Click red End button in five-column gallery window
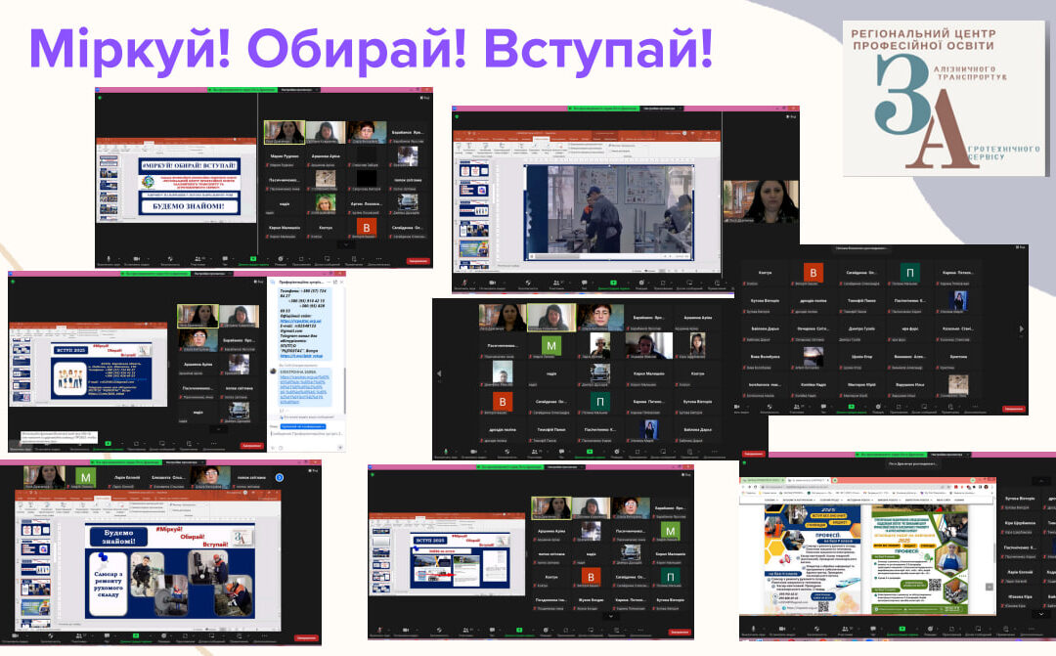Viewport: 1056px width, 656px height. (x=754, y=454)
